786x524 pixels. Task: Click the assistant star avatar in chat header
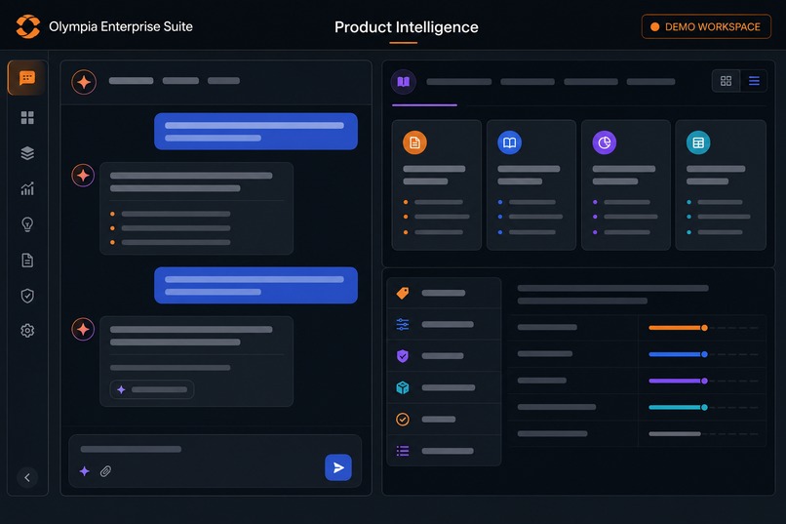coord(84,82)
